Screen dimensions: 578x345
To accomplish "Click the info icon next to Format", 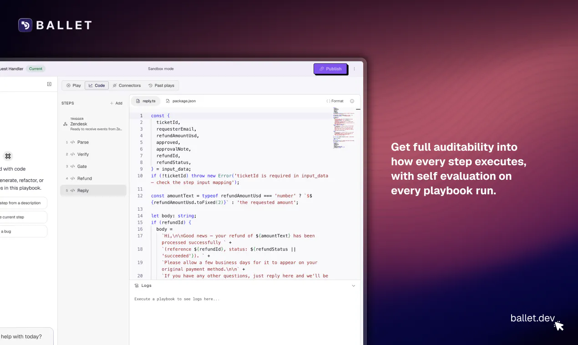I will 352,101.
